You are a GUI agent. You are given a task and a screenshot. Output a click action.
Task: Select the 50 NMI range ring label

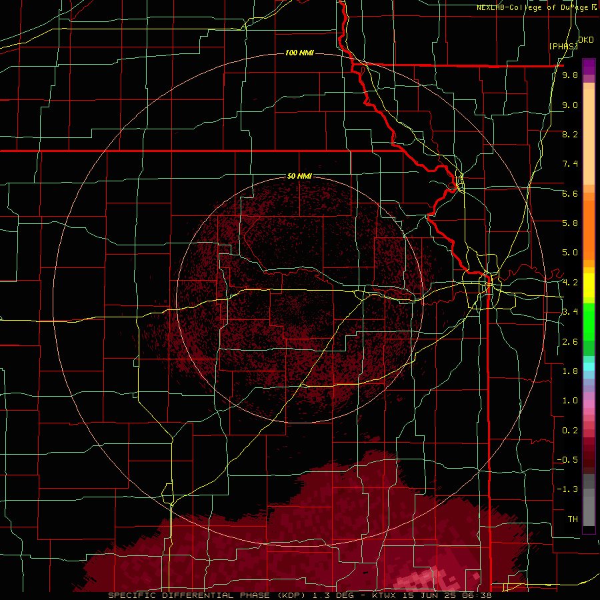pyautogui.click(x=299, y=177)
